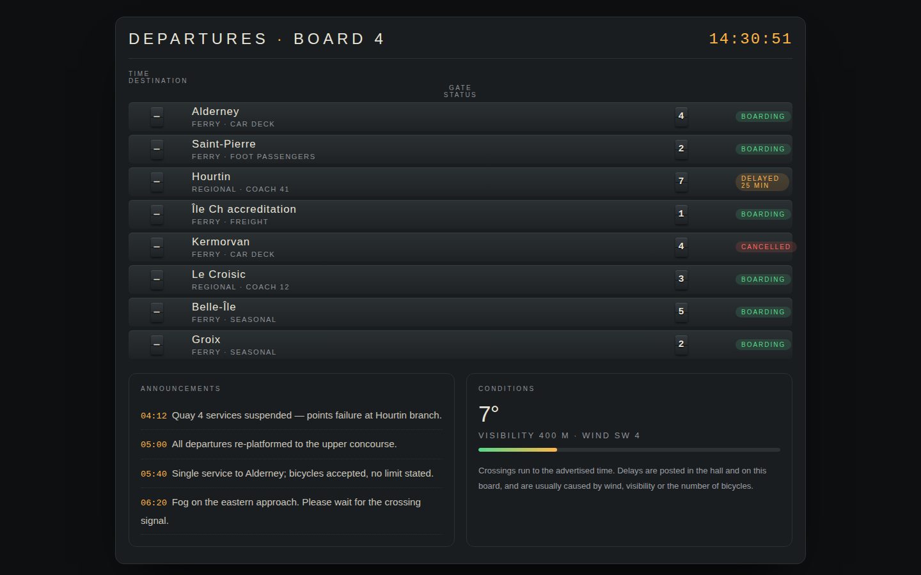Image resolution: width=921 pixels, height=575 pixels.
Task: Click the TIME DESTINATION column header
Action: coord(158,77)
